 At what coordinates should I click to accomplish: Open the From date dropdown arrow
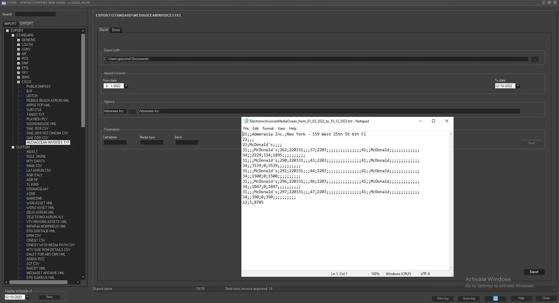(126, 86)
